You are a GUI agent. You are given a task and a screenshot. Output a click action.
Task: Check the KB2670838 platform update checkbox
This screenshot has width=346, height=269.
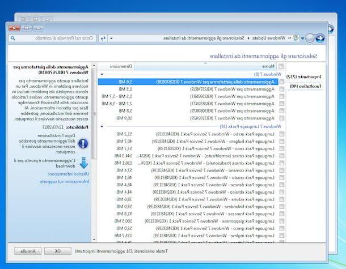(282, 82)
